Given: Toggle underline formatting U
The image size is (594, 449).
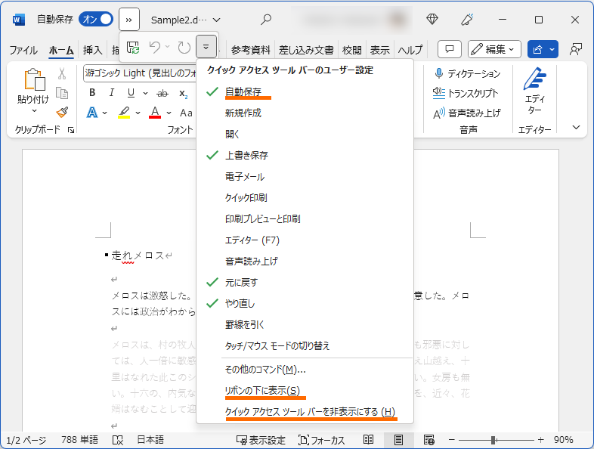Looking at the screenshot, I should pos(131,93).
